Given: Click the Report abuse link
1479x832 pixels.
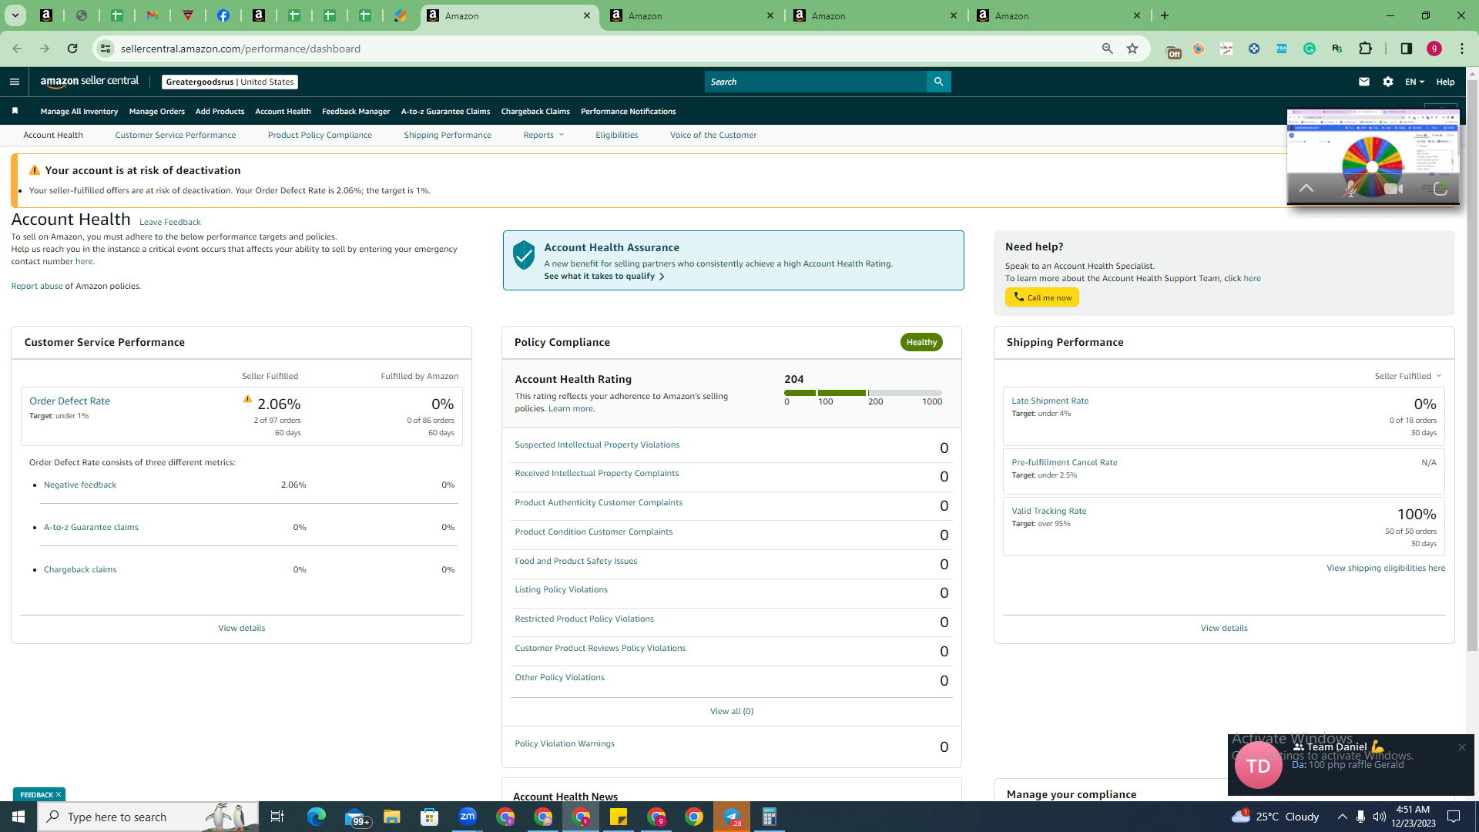Looking at the screenshot, I should 37,286.
